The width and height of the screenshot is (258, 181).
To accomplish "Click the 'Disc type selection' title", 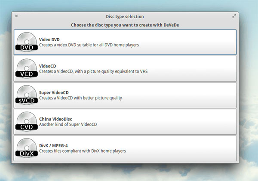I will tap(125, 17).
